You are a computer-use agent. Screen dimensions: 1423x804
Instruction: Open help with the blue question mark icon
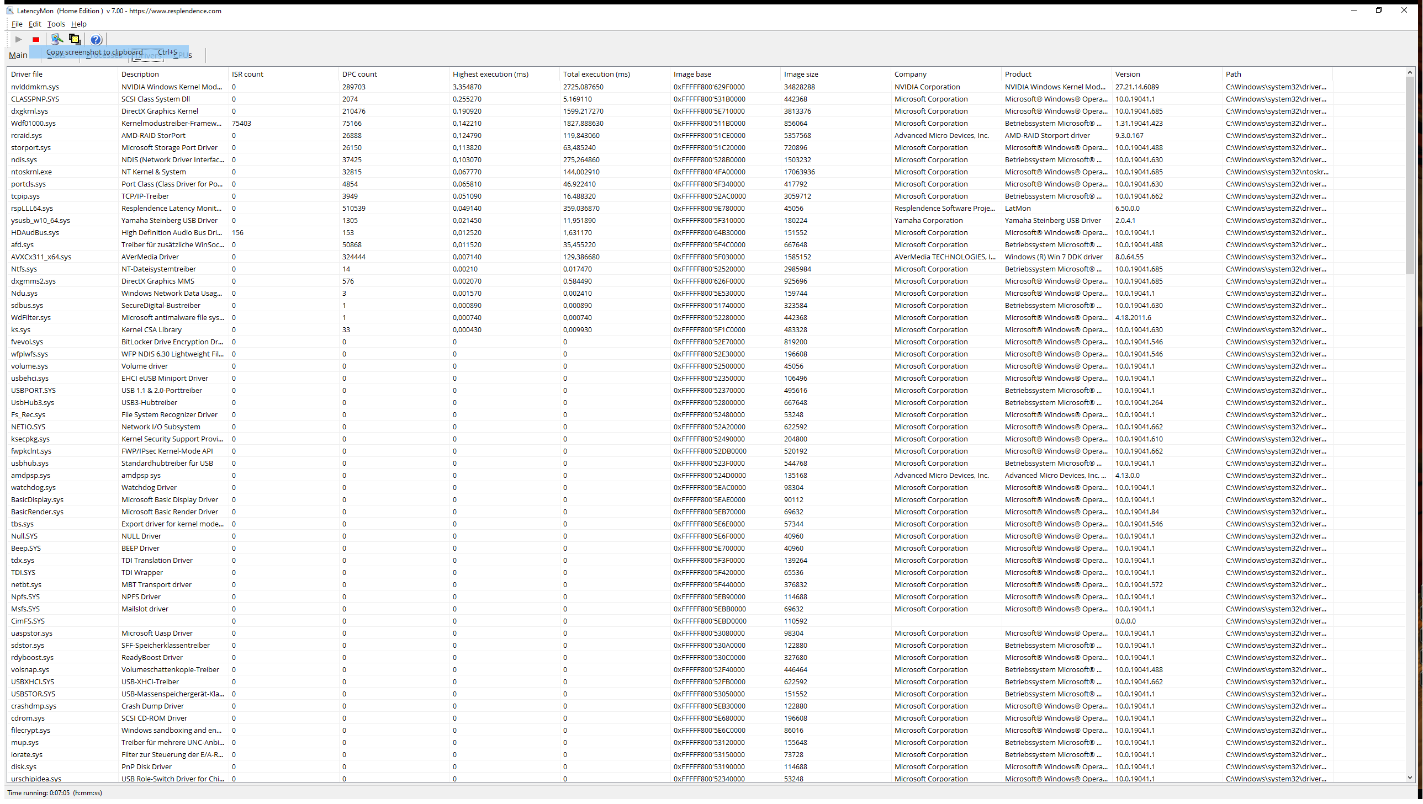pos(96,39)
